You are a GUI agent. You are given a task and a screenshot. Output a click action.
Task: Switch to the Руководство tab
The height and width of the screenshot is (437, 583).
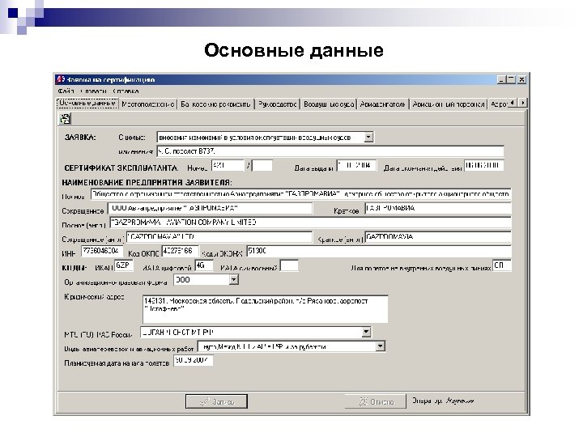pos(278,104)
